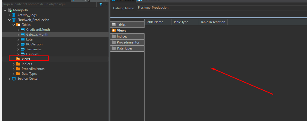Screen dimensions: 307x121
Task: Click the object name search field
Action: point(49,4)
